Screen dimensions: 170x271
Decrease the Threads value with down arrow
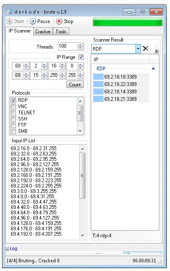(x=80, y=48)
